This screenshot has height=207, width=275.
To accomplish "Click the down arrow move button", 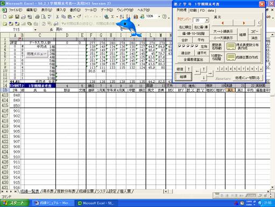I will tap(203, 77).
